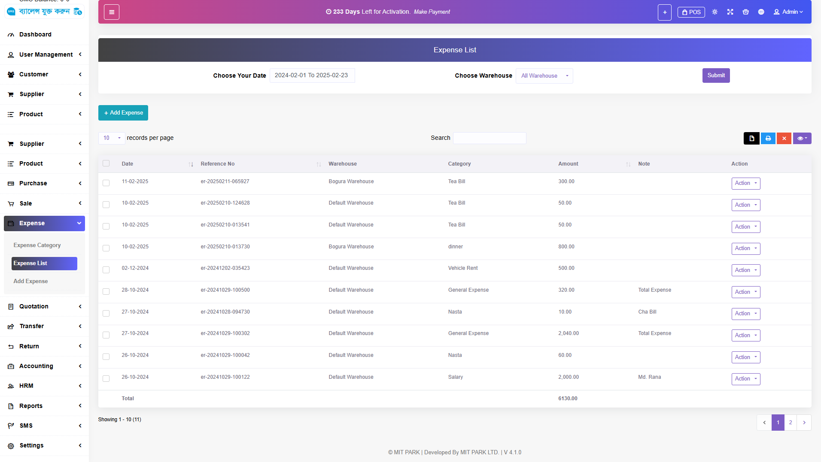821x462 pixels.
Task: Open the All Warehouse dropdown
Action: coord(544,76)
